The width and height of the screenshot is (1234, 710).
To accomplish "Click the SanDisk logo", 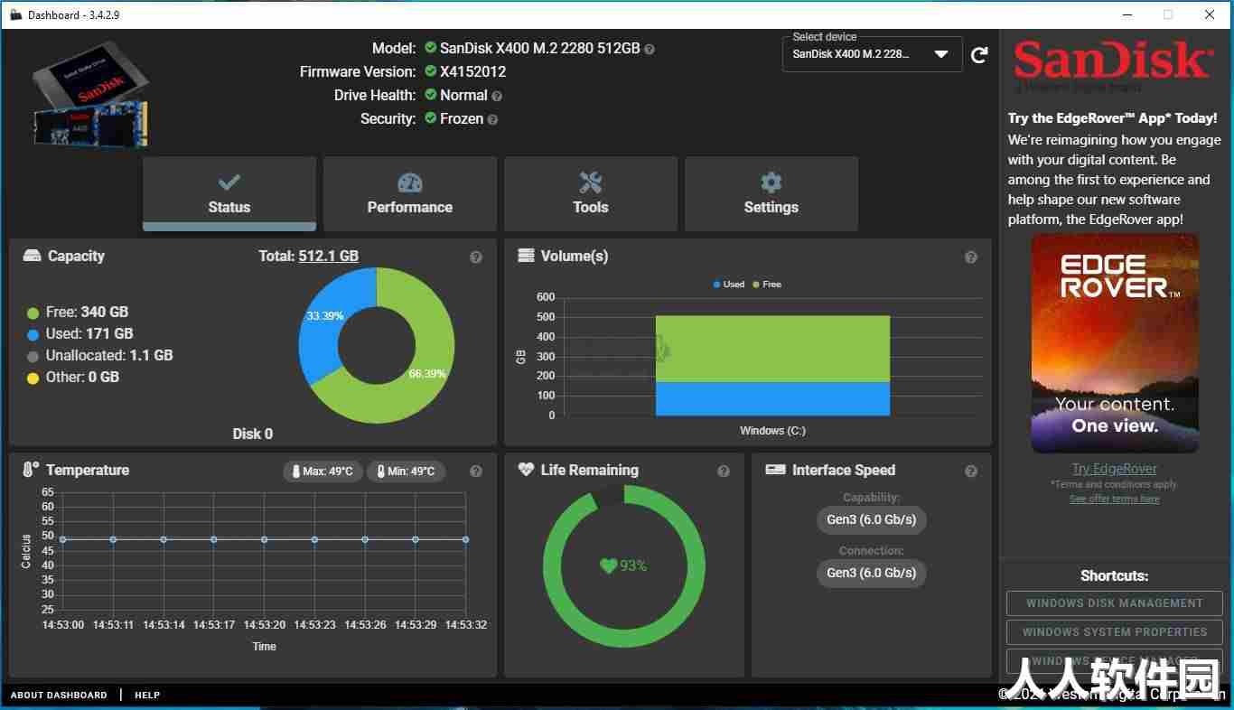I will tap(1113, 61).
